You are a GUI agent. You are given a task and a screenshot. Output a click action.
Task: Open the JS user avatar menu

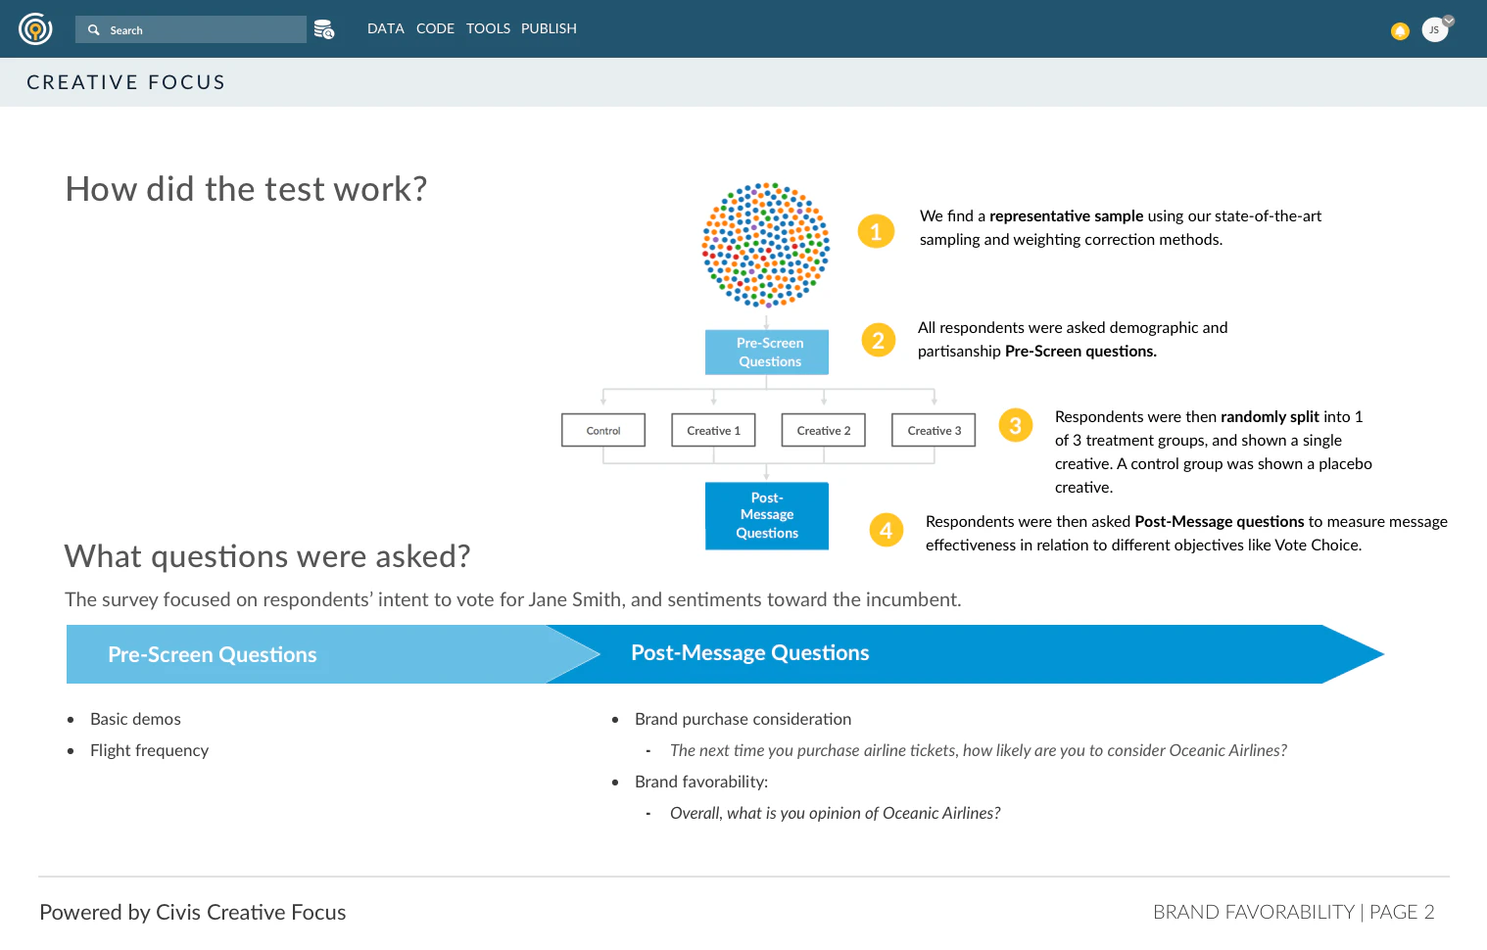(x=1435, y=29)
